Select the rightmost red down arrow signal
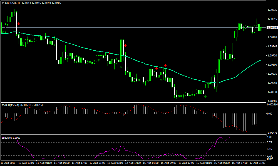Screen dimensions: 278x166 pos(165,65)
